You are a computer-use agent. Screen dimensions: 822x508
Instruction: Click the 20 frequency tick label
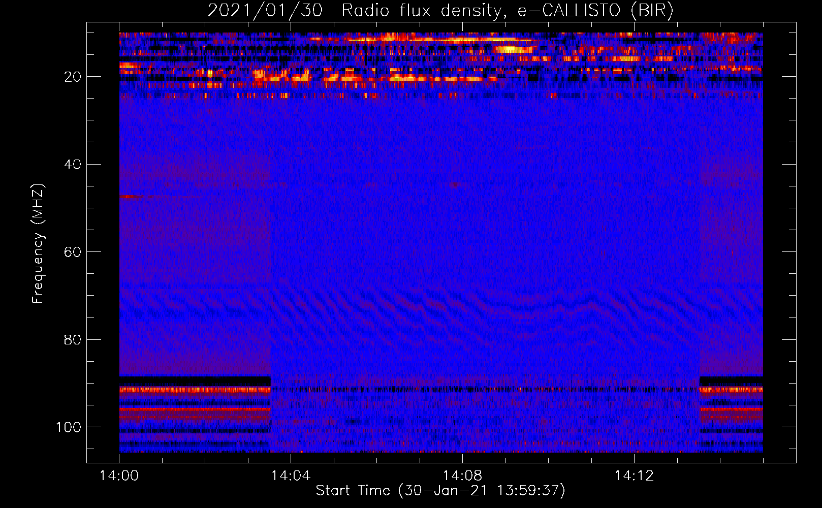(73, 77)
